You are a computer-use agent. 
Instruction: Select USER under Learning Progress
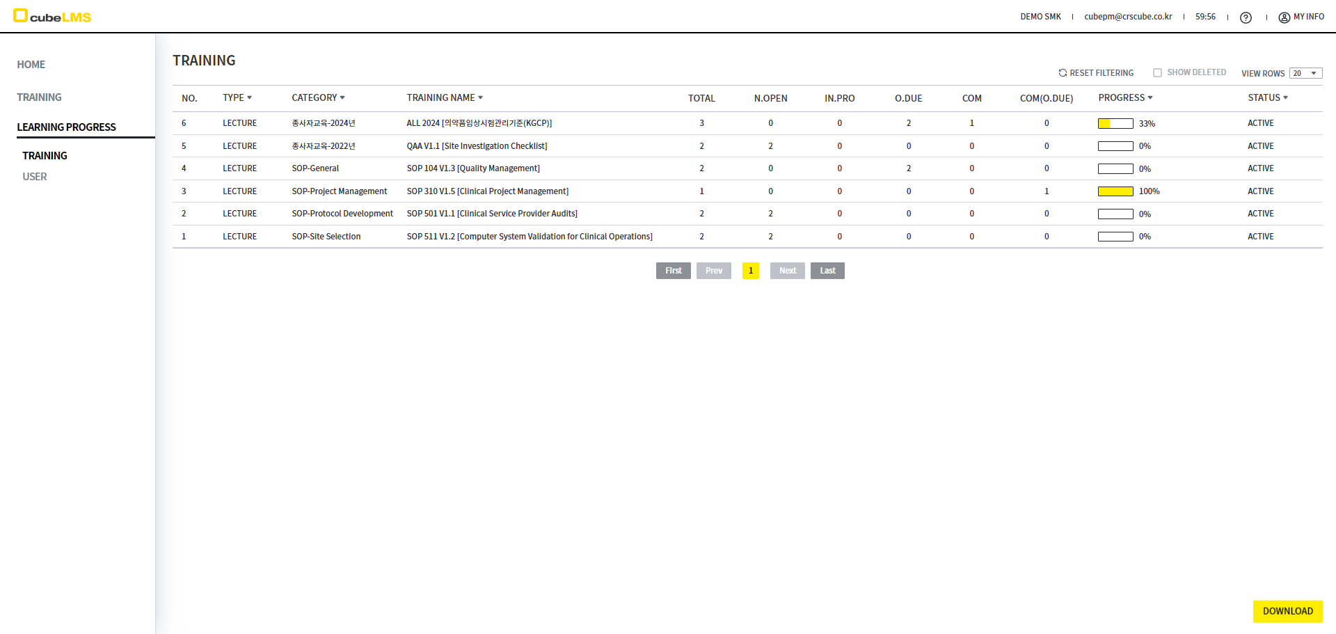pos(35,177)
